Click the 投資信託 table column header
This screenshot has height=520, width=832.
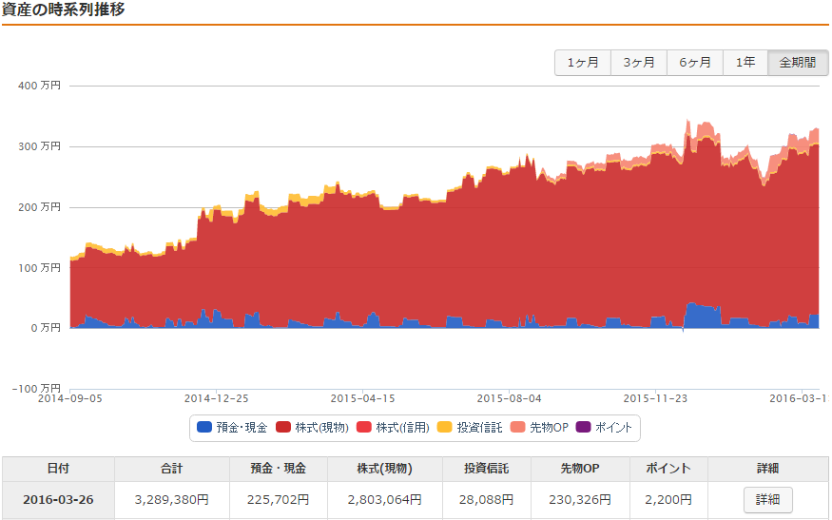tap(487, 469)
